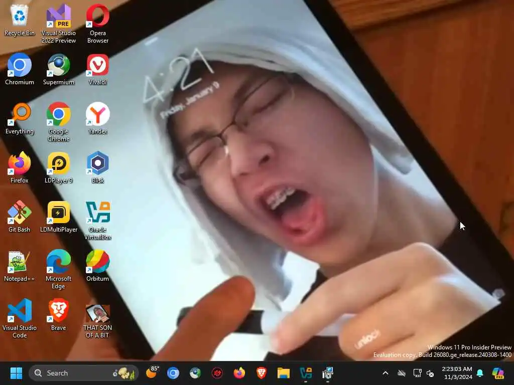Select the Supermium desktop shortcut

point(59,69)
